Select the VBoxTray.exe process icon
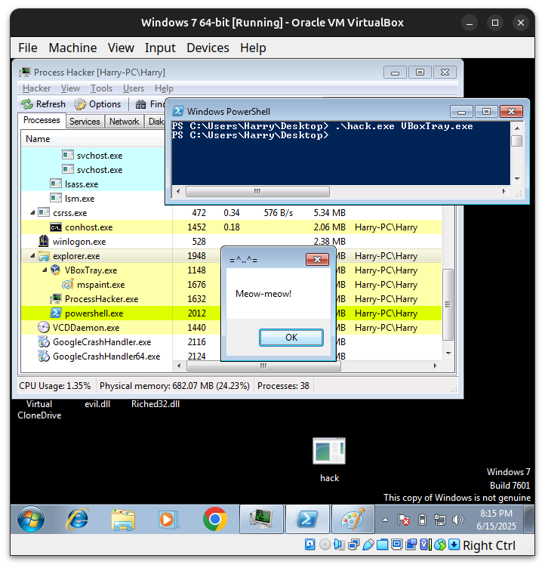The image size is (545, 568). click(55, 270)
